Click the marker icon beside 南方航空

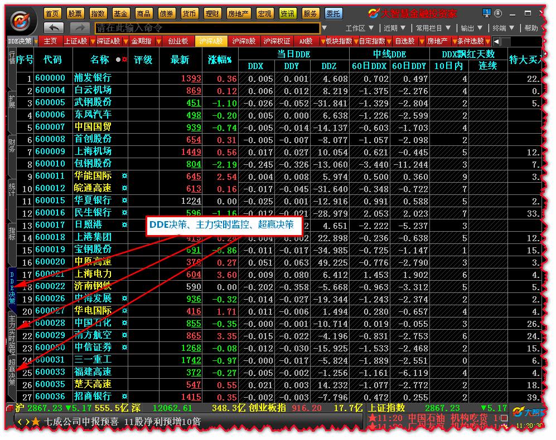pos(124,335)
